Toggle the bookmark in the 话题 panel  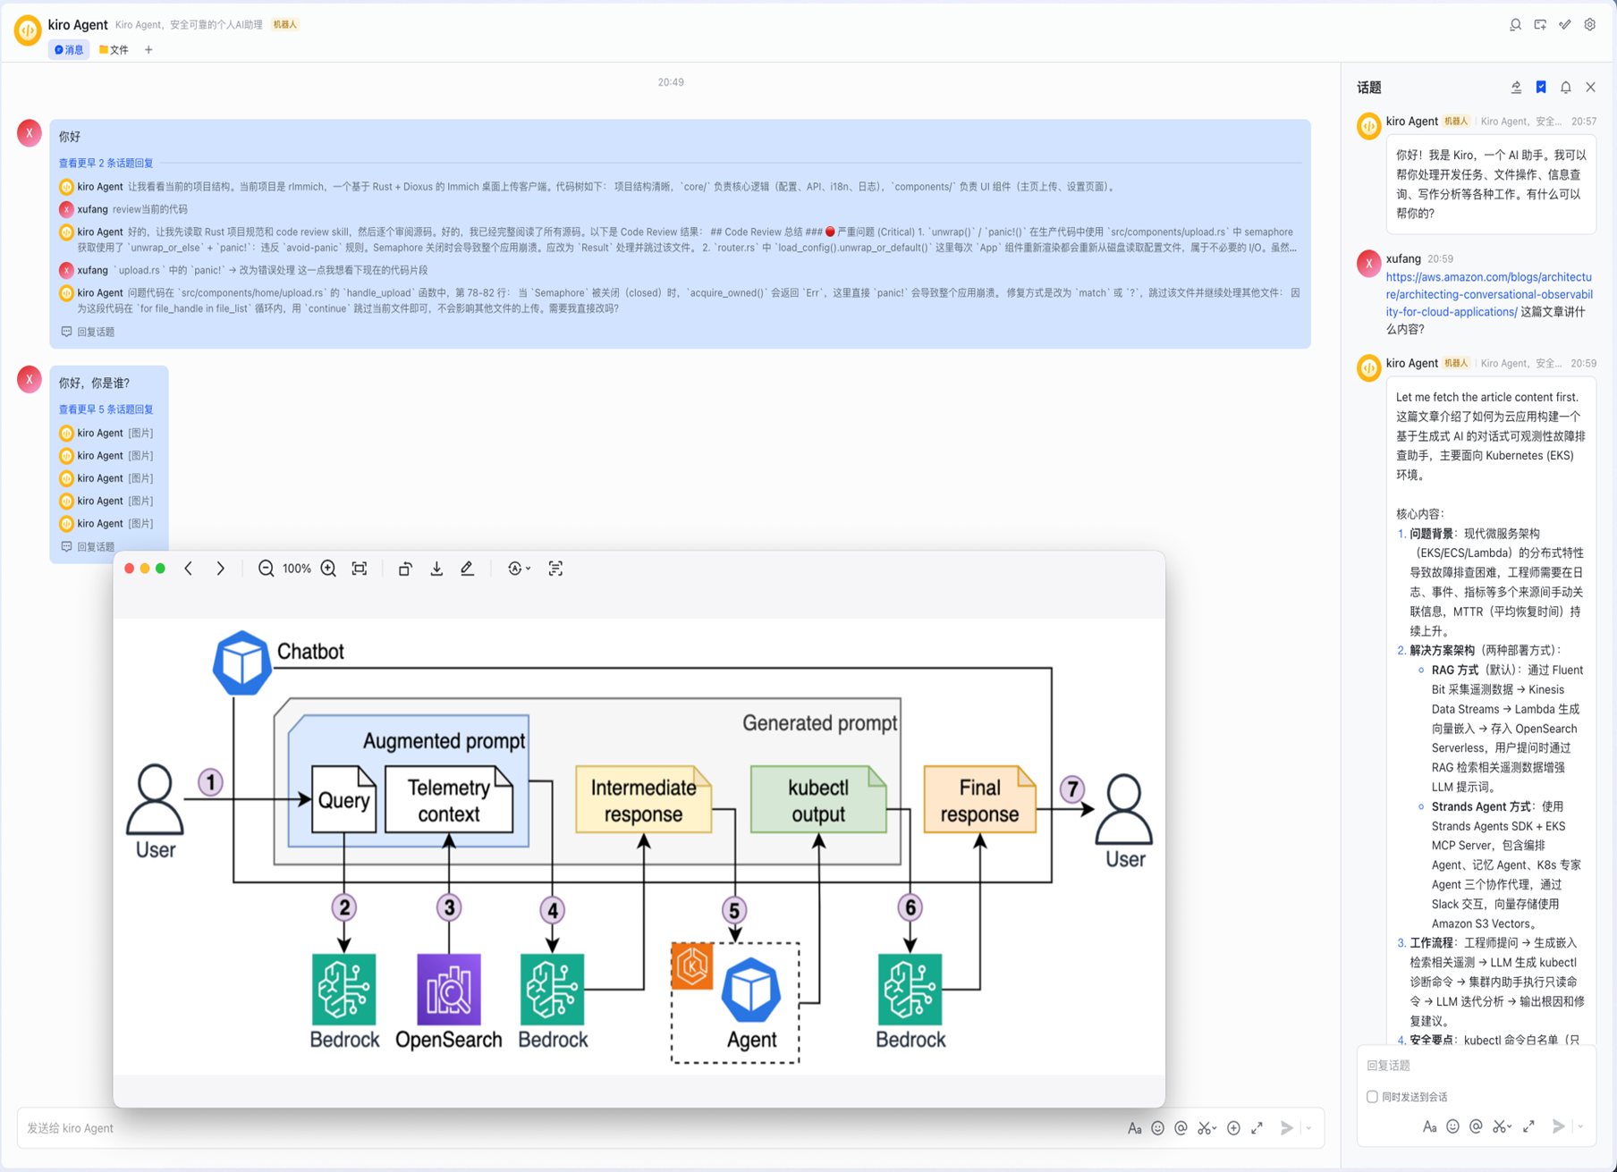[x=1540, y=87]
